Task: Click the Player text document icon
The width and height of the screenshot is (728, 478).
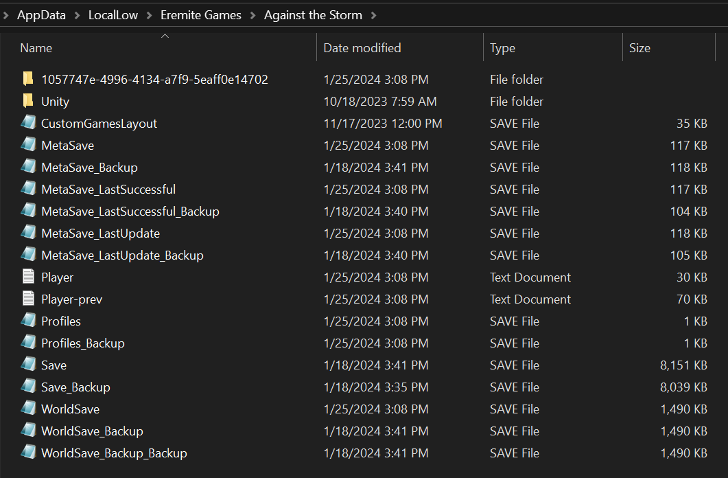Action: click(x=28, y=277)
